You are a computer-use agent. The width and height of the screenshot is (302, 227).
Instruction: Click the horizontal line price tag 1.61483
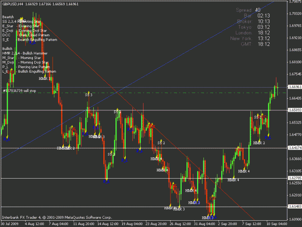295,207
